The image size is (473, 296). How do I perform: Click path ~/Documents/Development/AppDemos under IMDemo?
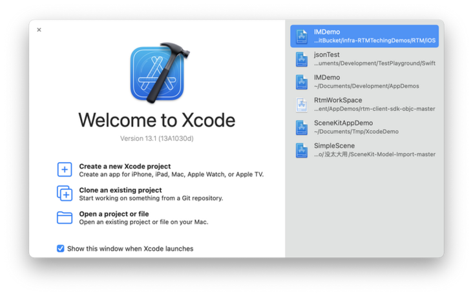(366, 86)
